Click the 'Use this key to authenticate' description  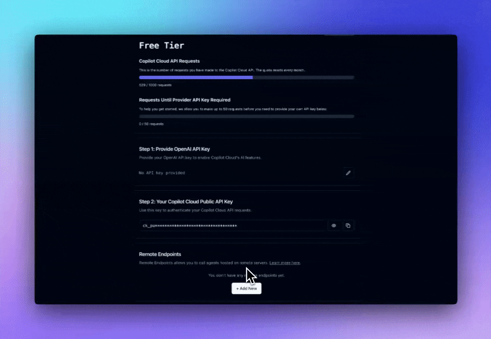pos(195,210)
